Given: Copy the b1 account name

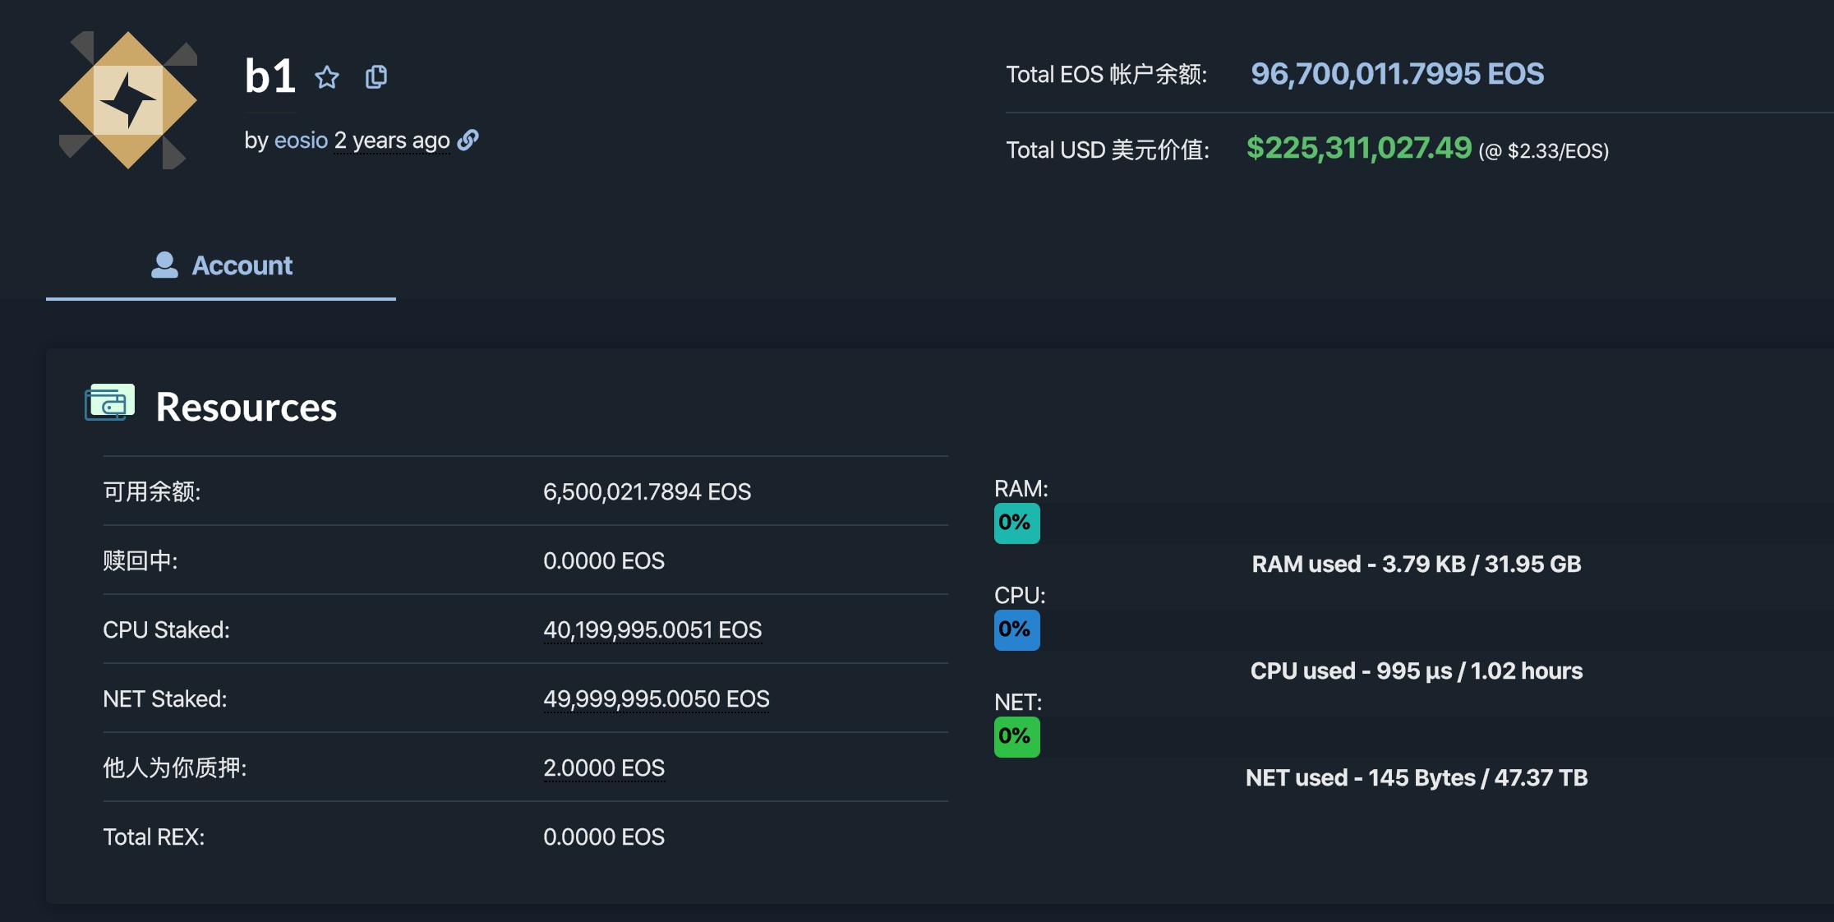Looking at the screenshot, I should pyautogui.click(x=376, y=76).
